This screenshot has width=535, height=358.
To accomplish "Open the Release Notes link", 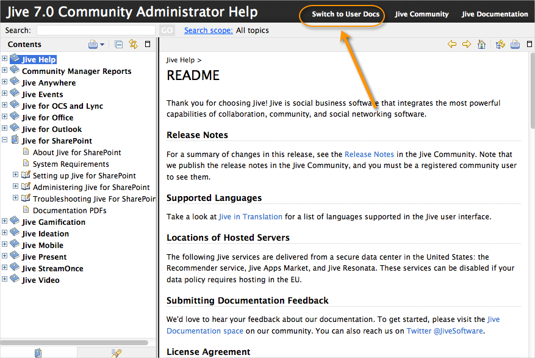I will coord(369,155).
